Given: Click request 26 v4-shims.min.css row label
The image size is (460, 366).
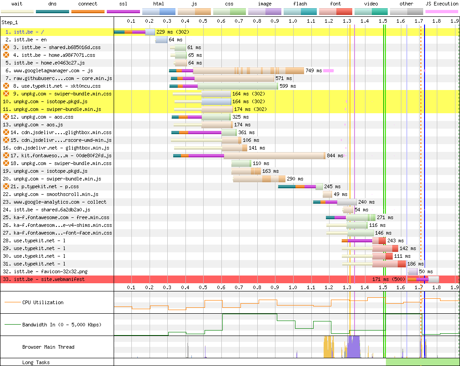Looking at the screenshot, I should (x=57, y=225).
